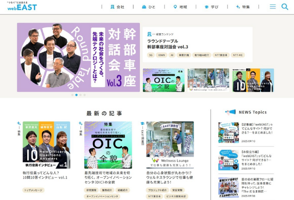This screenshot has width=294, height=200.
Task: Select the first carousel dot
Action: (x=72, y=95)
